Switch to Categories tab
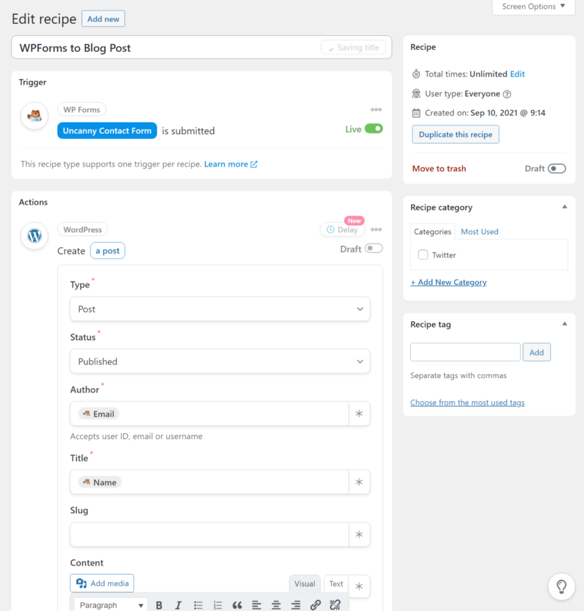This screenshot has width=584, height=611. tap(432, 232)
